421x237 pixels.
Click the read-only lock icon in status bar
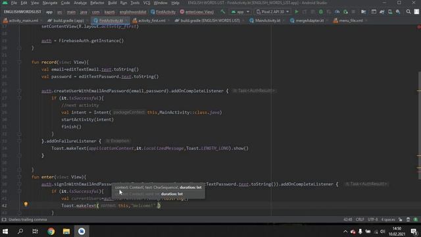click(401, 219)
